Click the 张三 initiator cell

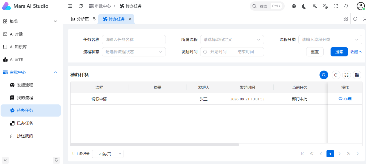point(204,99)
